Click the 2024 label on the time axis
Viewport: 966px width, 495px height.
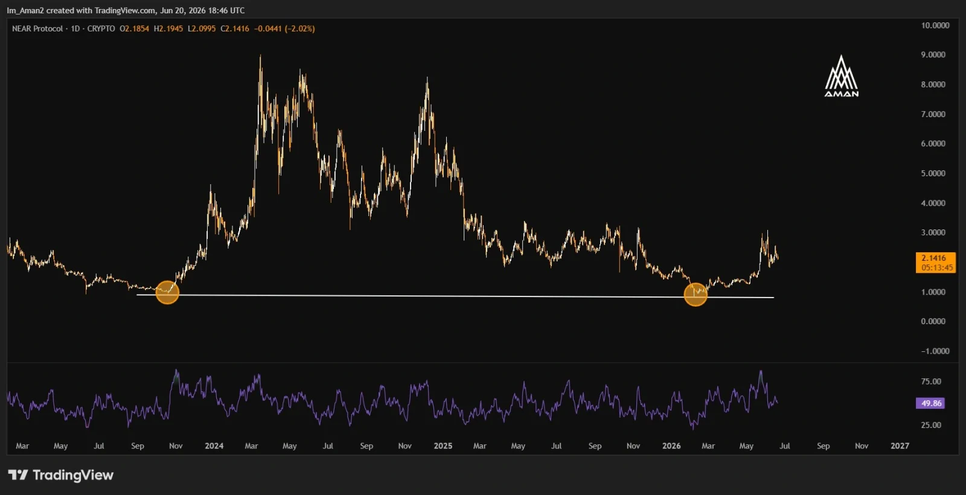point(214,446)
